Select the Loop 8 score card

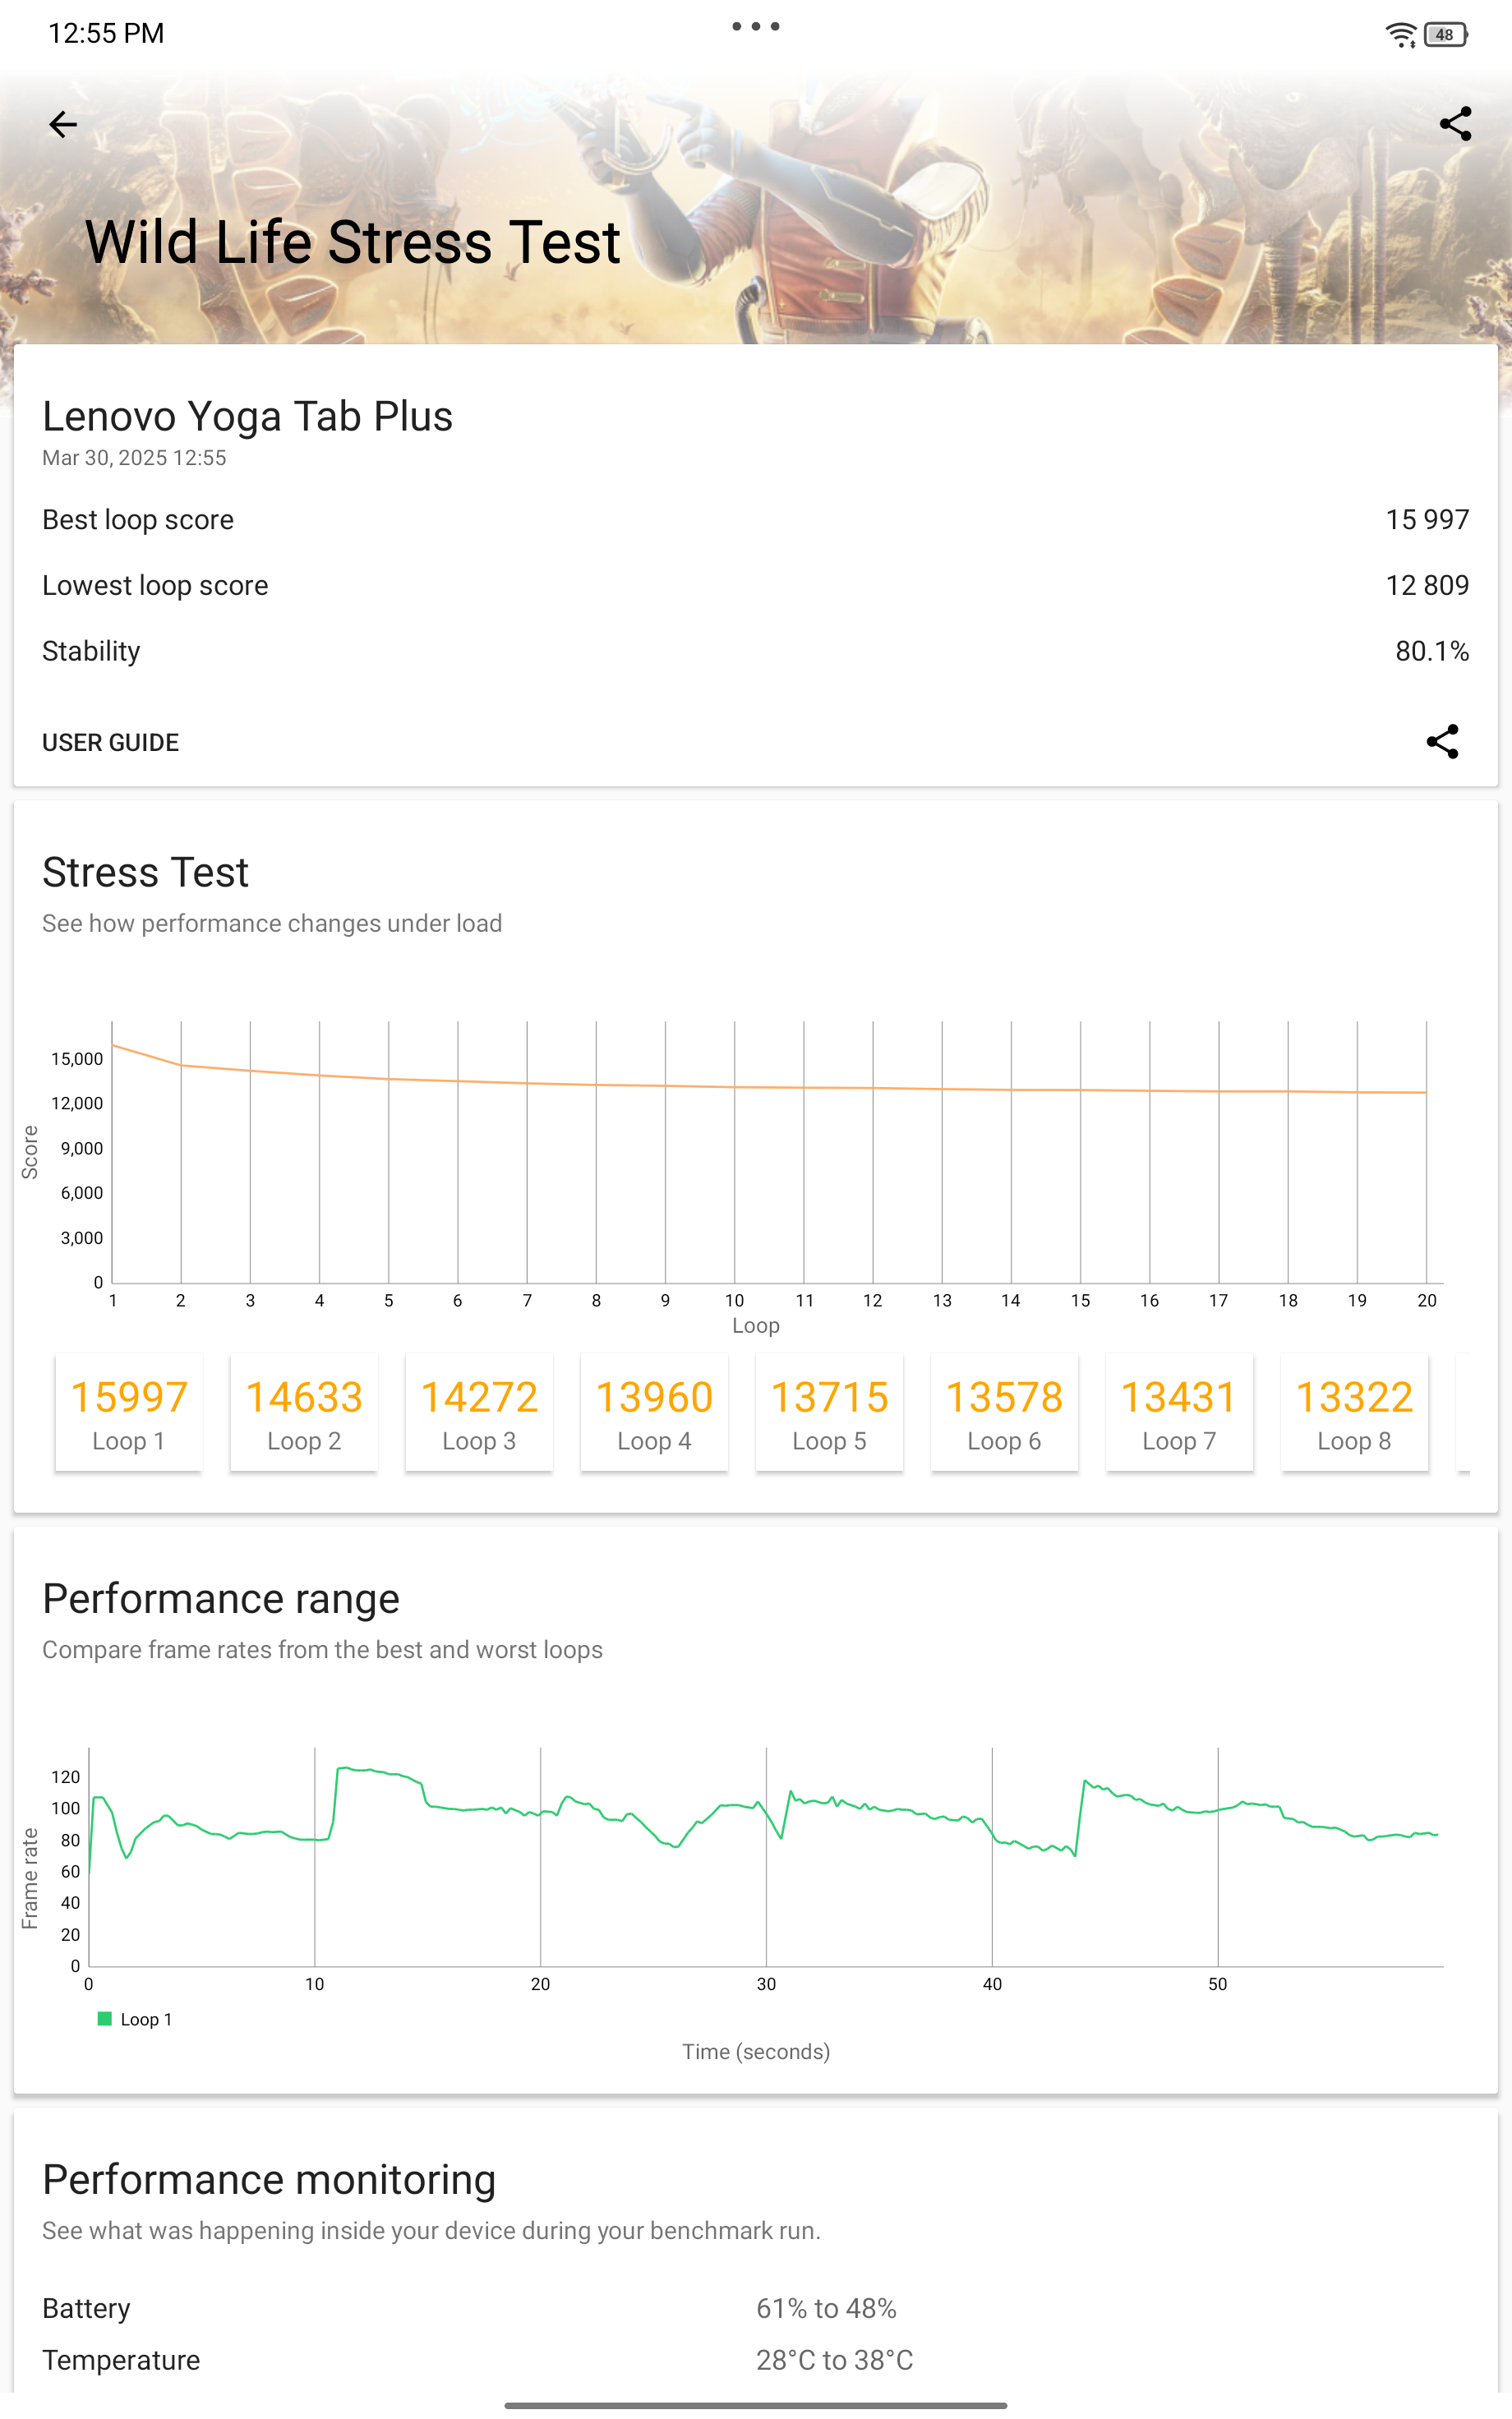pos(1354,1413)
